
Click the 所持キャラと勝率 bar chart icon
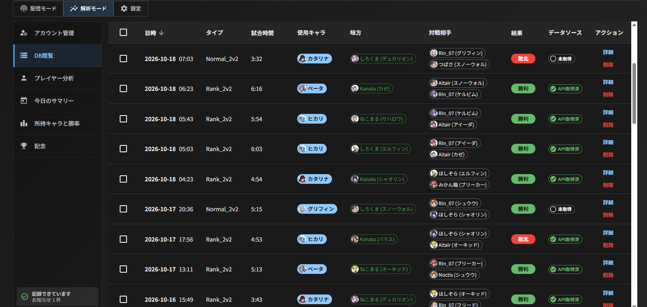[24, 123]
